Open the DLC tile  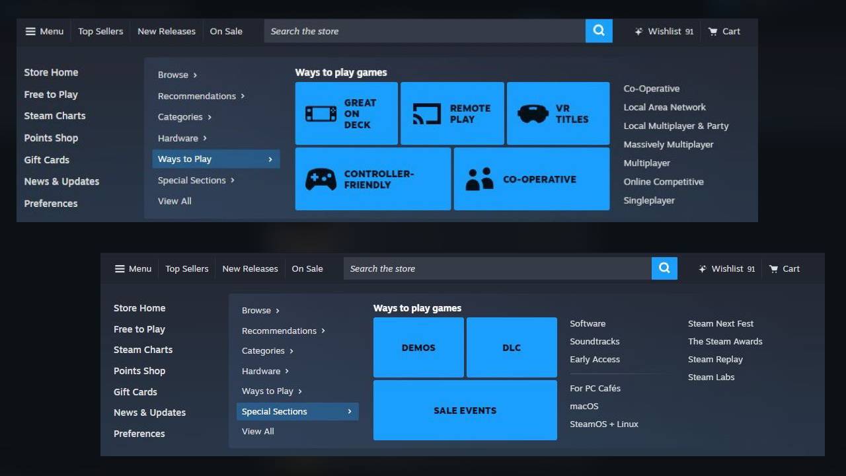[512, 347]
